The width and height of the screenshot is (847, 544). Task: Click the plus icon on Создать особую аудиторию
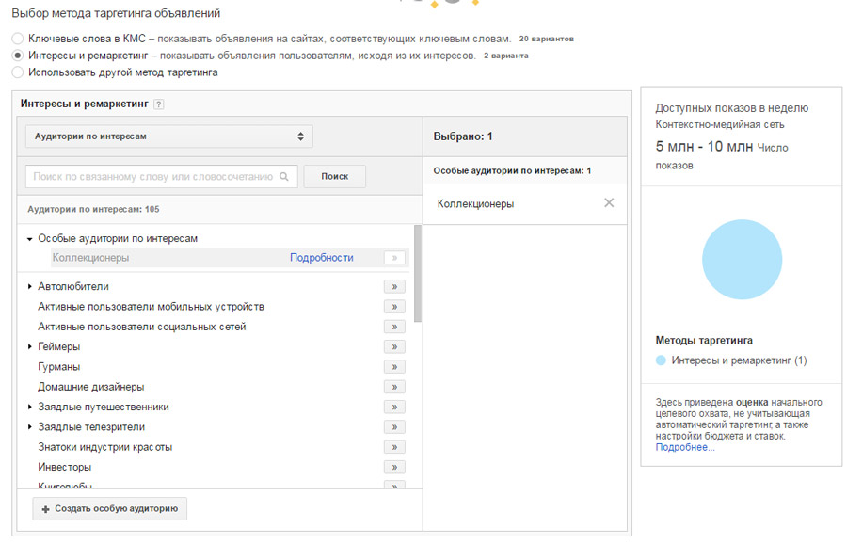click(x=46, y=508)
